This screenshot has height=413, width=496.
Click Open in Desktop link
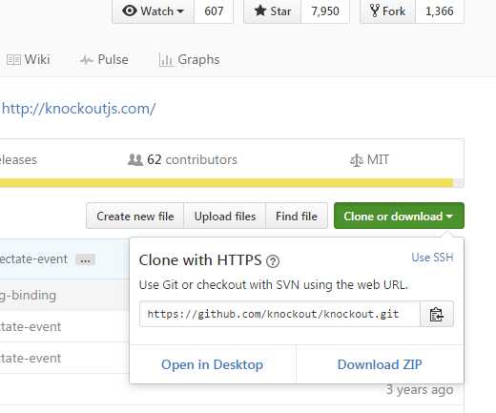212,364
